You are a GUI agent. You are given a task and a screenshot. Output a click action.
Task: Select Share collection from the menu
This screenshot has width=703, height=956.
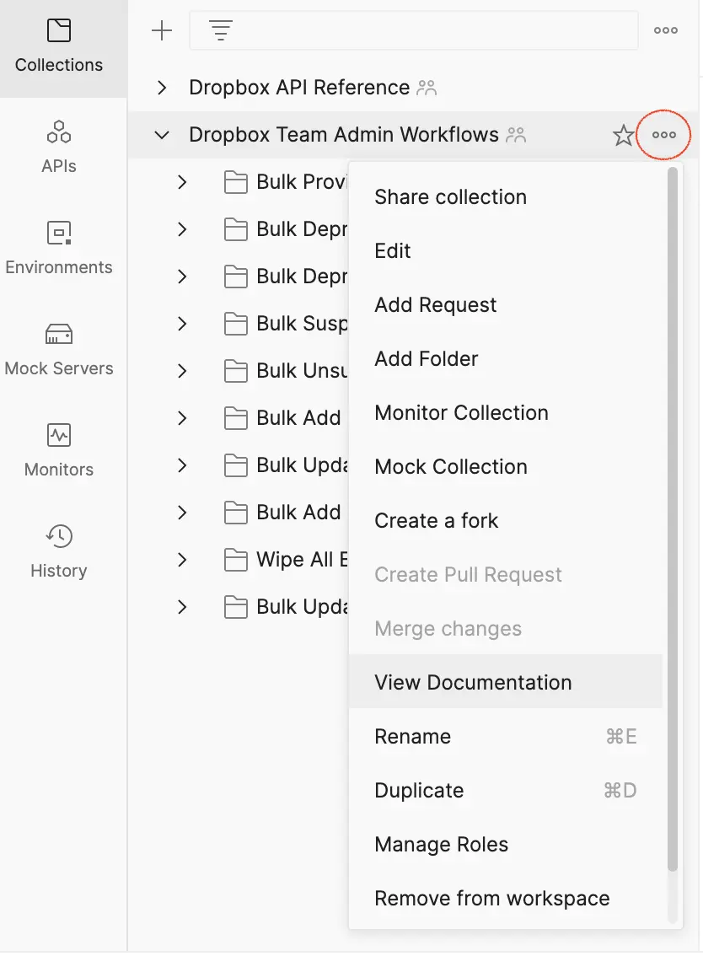[x=506, y=197]
